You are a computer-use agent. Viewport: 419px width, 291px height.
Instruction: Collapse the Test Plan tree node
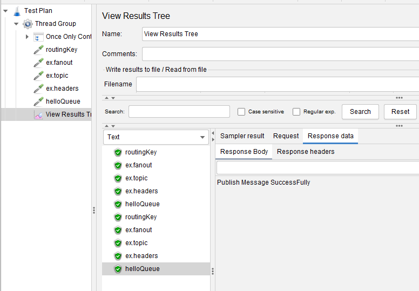pos(5,11)
